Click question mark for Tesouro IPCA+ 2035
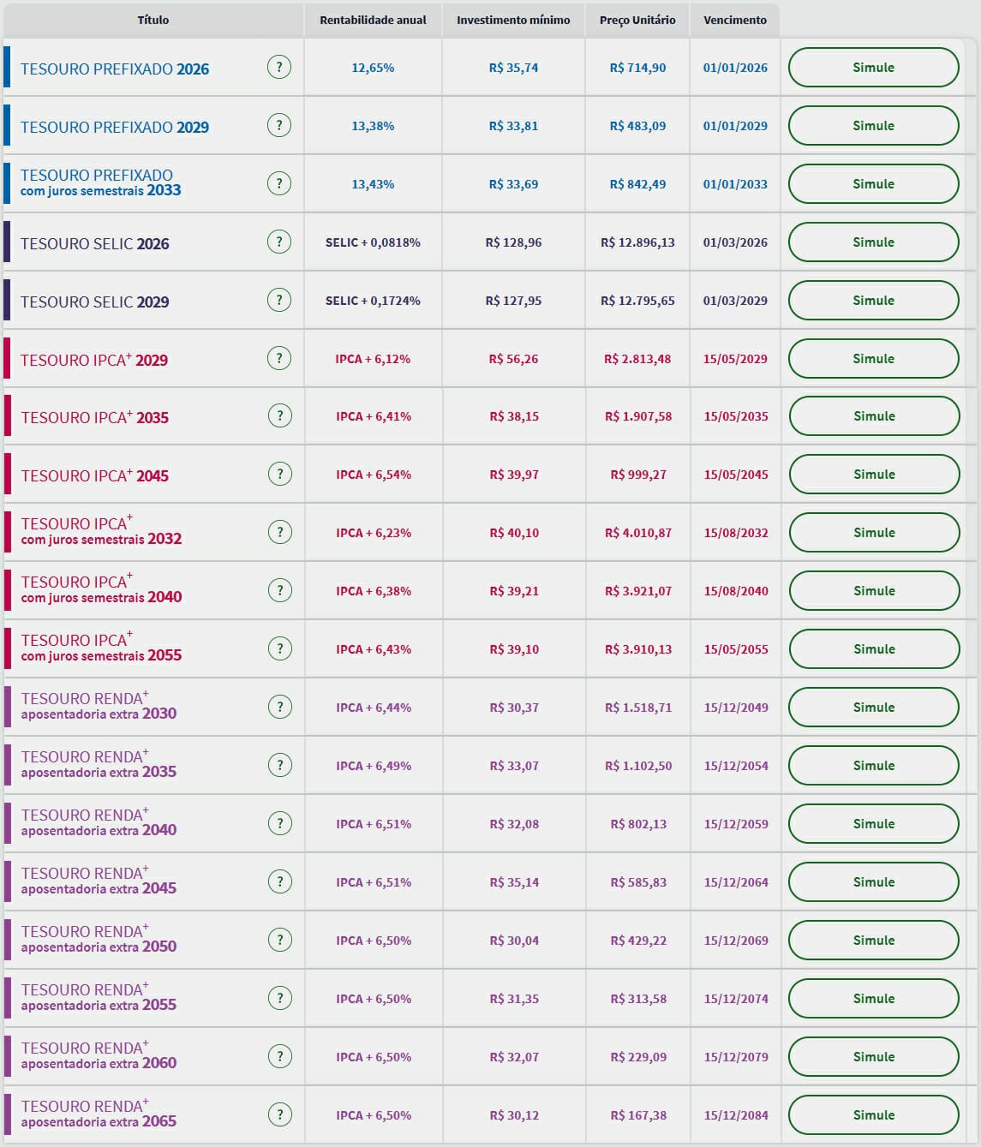This screenshot has width=981, height=1147. pyautogui.click(x=279, y=416)
